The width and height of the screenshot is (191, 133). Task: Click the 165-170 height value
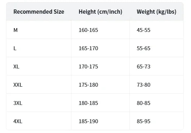(x=88, y=48)
